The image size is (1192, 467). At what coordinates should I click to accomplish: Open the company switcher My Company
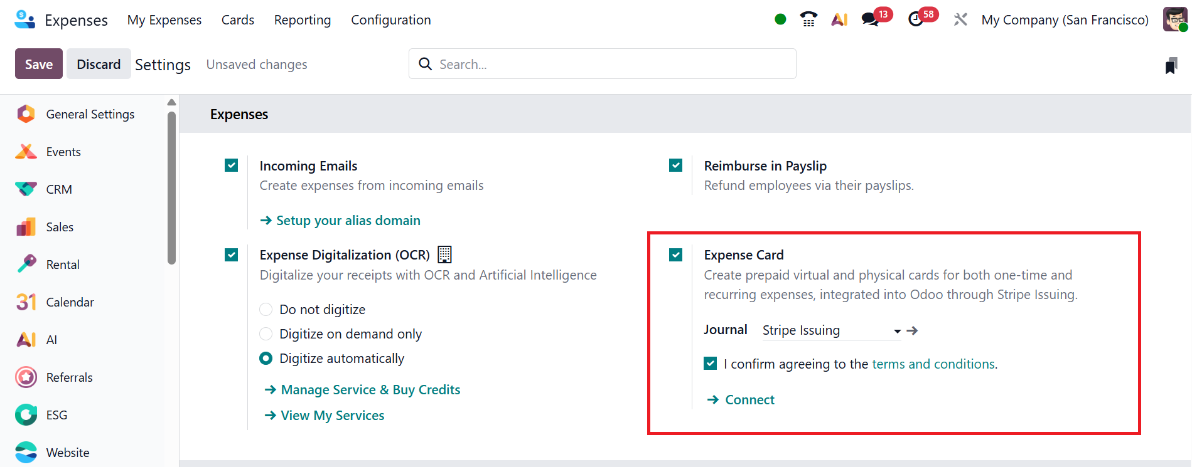click(1065, 20)
